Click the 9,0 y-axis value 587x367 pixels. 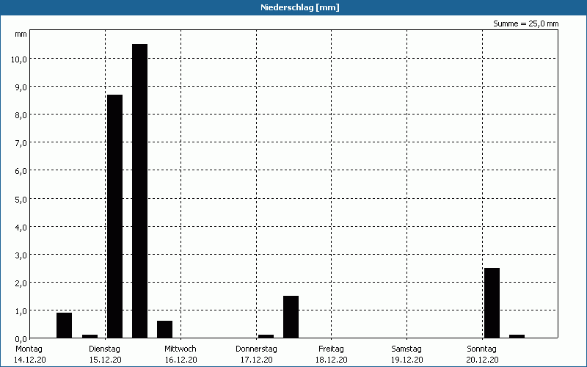(x=21, y=87)
